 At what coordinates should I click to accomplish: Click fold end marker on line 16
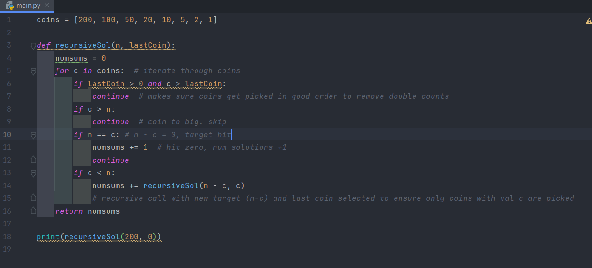pos(33,211)
